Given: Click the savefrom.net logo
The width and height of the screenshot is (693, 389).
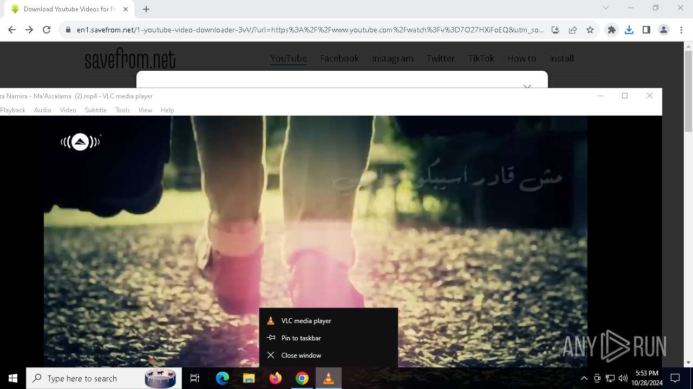Looking at the screenshot, I should pyautogui.click(x=130, y=59).
